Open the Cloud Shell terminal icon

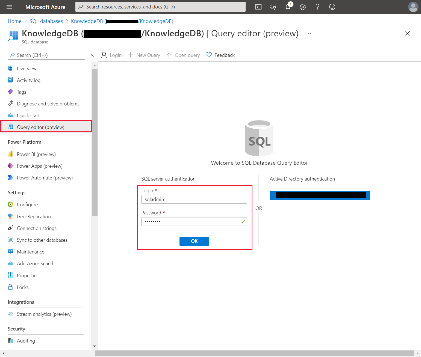point(258,7)
